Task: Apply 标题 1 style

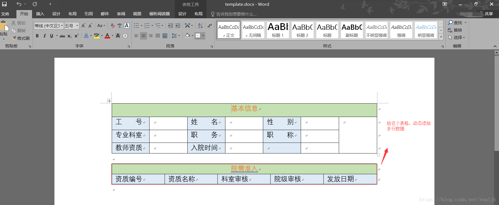Action: (x=278, y=30)
